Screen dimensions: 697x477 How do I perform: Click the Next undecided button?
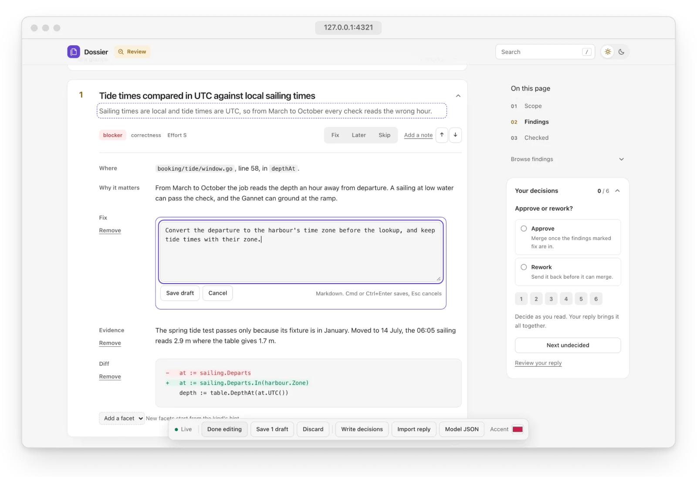pos(568,345)
